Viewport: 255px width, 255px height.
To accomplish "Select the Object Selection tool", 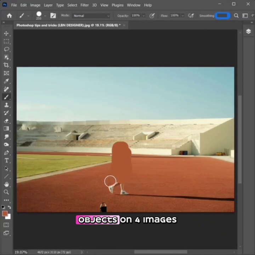I will tap(6, 57).
